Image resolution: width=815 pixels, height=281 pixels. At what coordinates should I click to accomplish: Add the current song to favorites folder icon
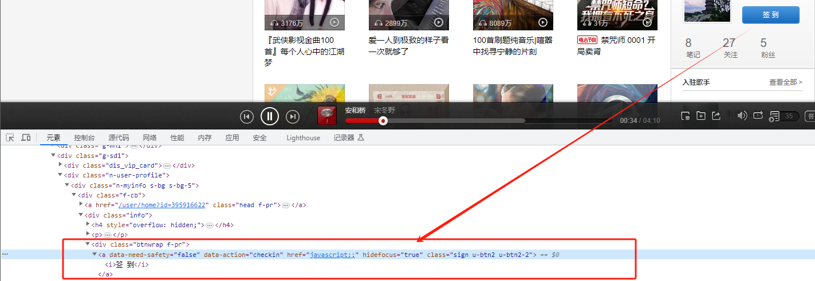(700, 116)
